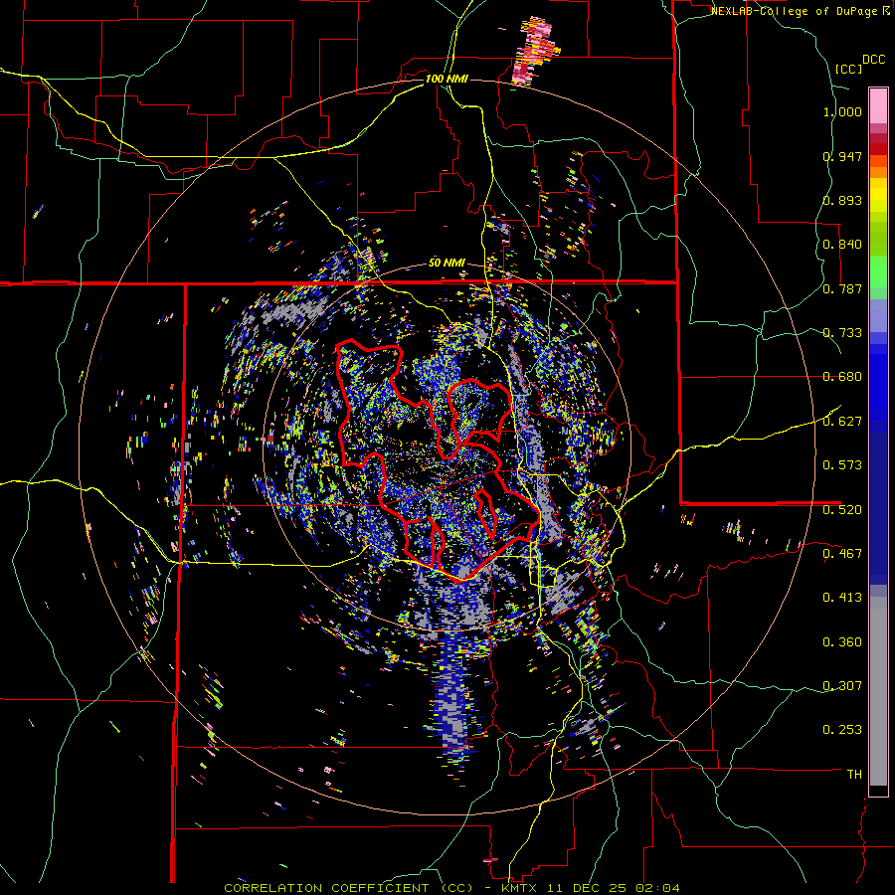This screenshot has width=895, height=895.
Task: Click the 0.253 legend value
Action: click(842, 730)
